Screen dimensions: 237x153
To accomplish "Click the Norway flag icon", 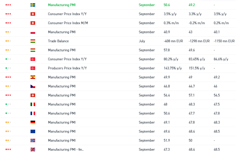I will click(33, 140).
